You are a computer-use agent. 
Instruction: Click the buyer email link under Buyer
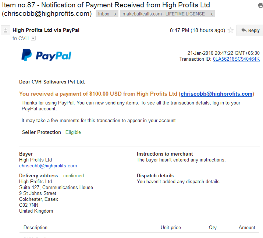[x=48, y=166]
